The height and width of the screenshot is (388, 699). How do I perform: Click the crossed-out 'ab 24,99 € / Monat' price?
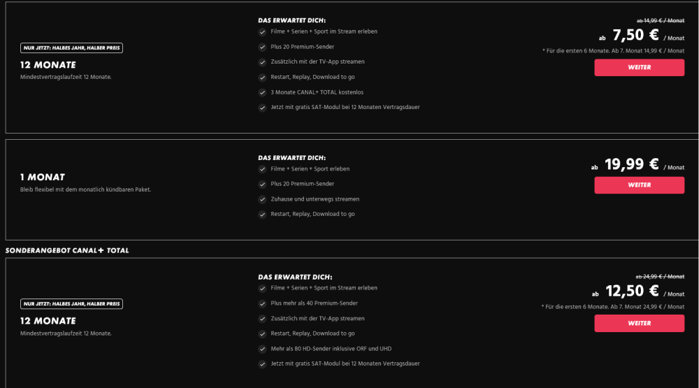[x=660, y=277]
